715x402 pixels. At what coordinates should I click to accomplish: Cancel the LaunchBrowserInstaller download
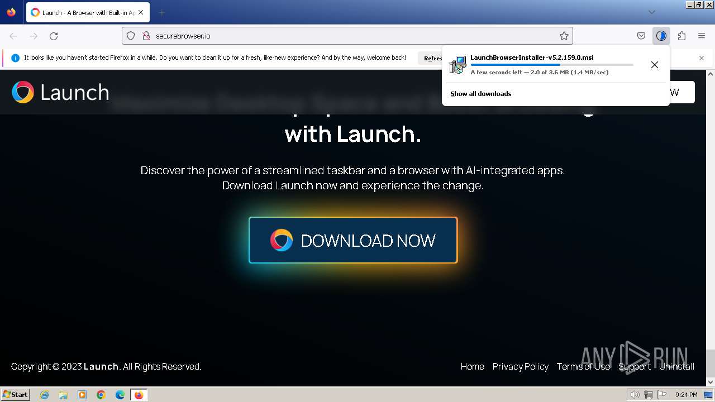(x=655, y=65)
